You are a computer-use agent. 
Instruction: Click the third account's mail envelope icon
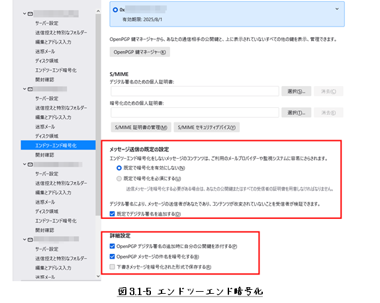(x=30, y=165)
